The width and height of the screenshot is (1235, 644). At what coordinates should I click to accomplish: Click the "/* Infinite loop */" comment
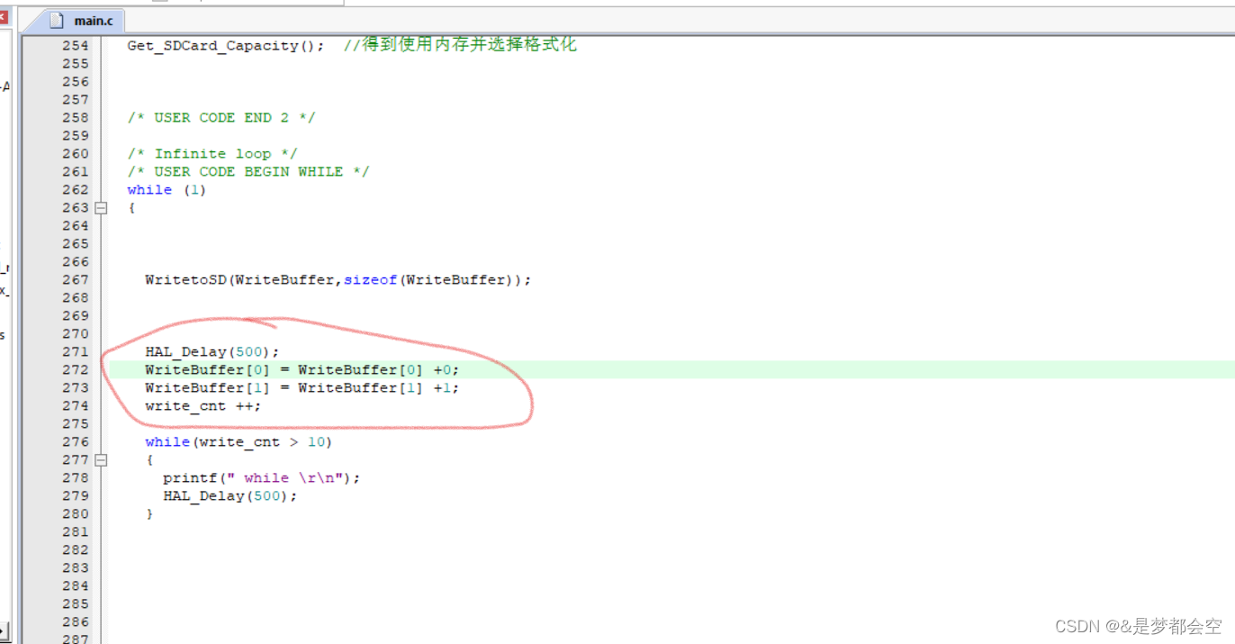tap(212, 154)
